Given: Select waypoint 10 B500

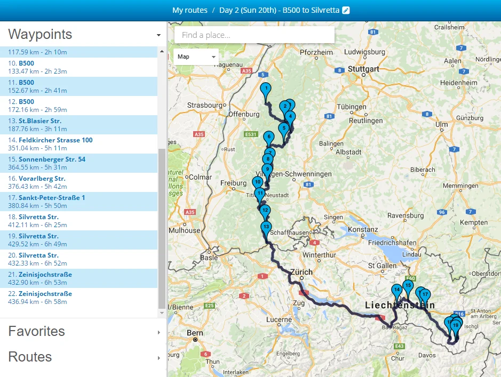Looking at the screenshot, I should tap(78, 67).
